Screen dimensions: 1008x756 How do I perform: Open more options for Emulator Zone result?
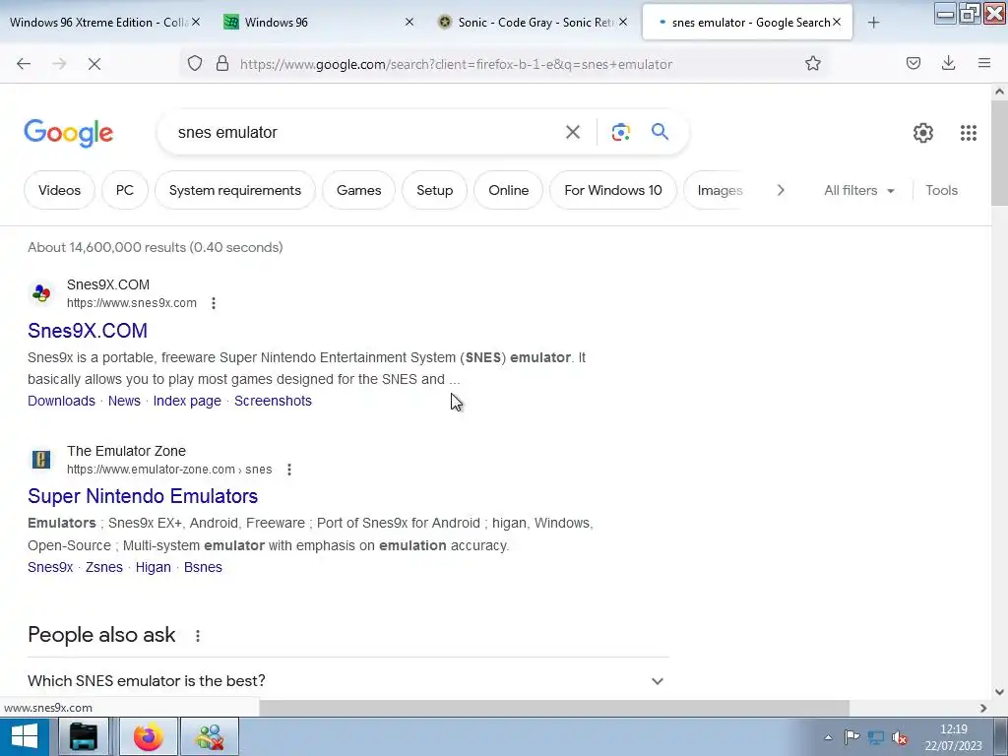(x=289, y=470)
